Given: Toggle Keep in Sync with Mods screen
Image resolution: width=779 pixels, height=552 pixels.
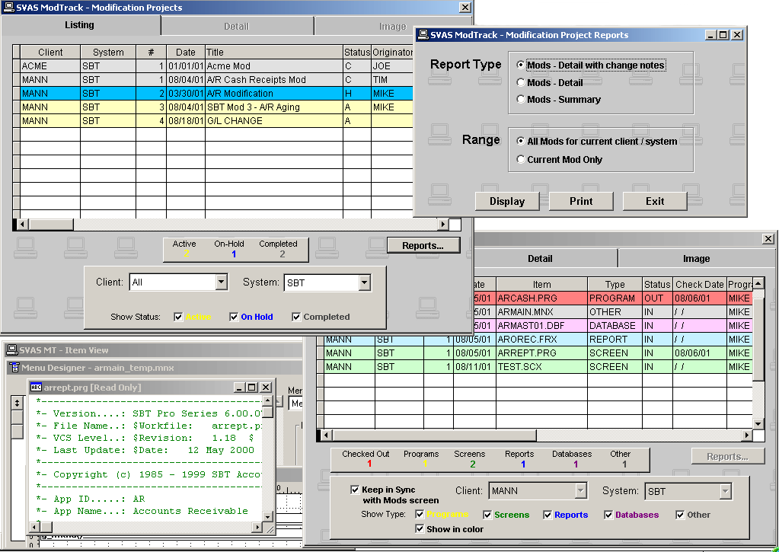Looking at the screenshot, I should tap(355, 490).
